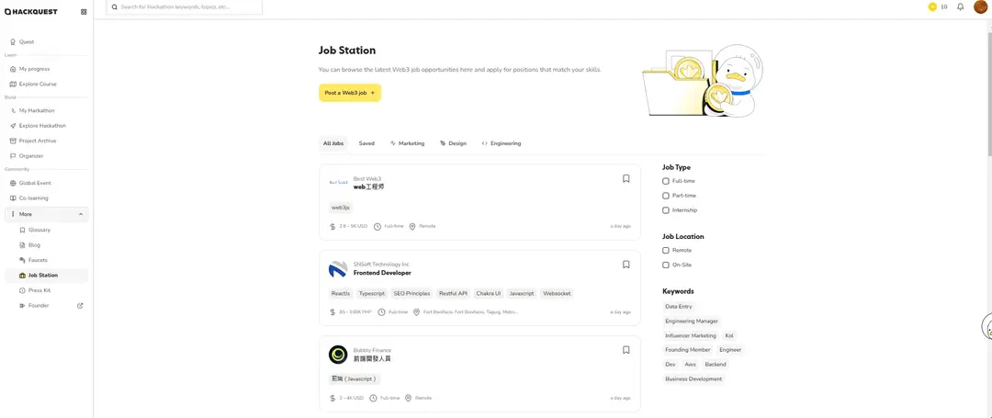The image size is (992, 418).
Task: Click the gold coin balance icon
Action: click(932, 6)
